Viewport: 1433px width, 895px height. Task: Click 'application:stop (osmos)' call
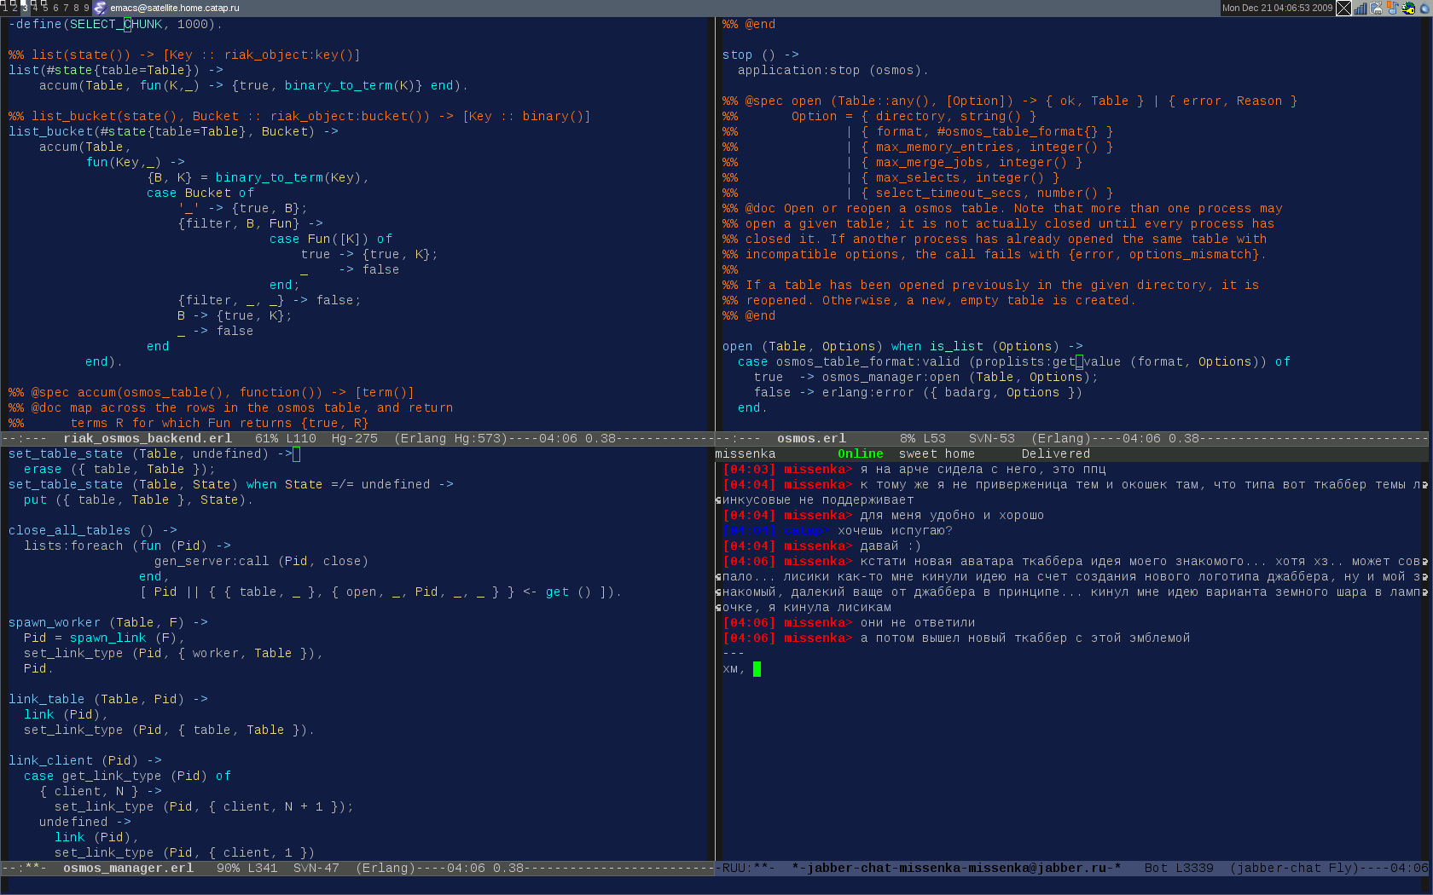tap(830, 70)
